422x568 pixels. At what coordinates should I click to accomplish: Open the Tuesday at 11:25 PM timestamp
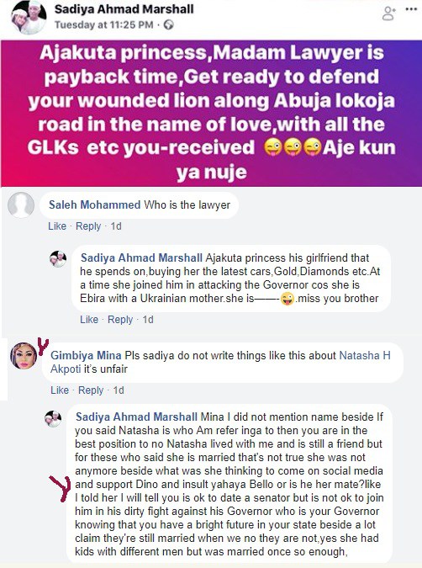[104, 24]
